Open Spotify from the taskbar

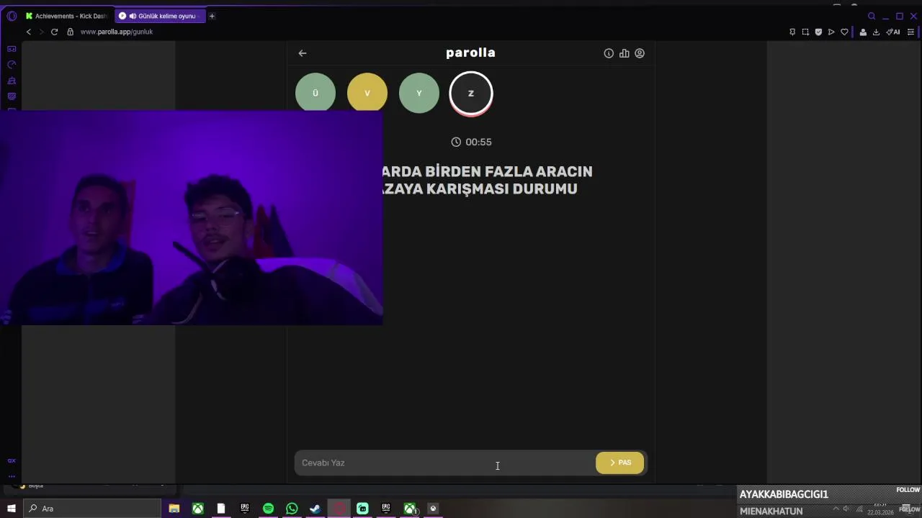tap(268, 509)
